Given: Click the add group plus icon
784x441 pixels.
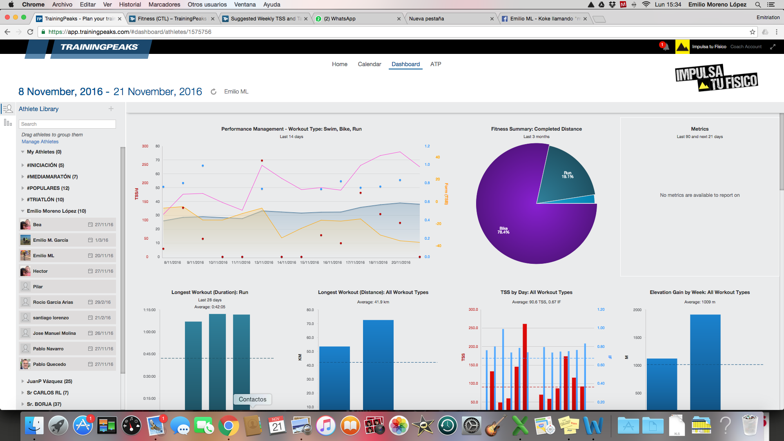Looking at the screenshot, I should click(x=111, y=109).
